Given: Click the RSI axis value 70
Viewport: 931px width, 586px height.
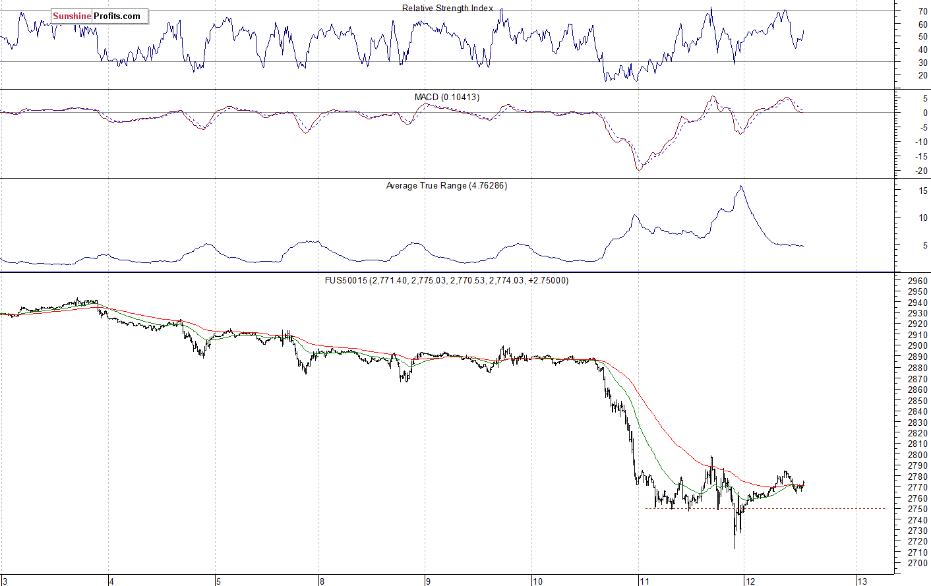Looking at the screenshot, I should [922, 12].
